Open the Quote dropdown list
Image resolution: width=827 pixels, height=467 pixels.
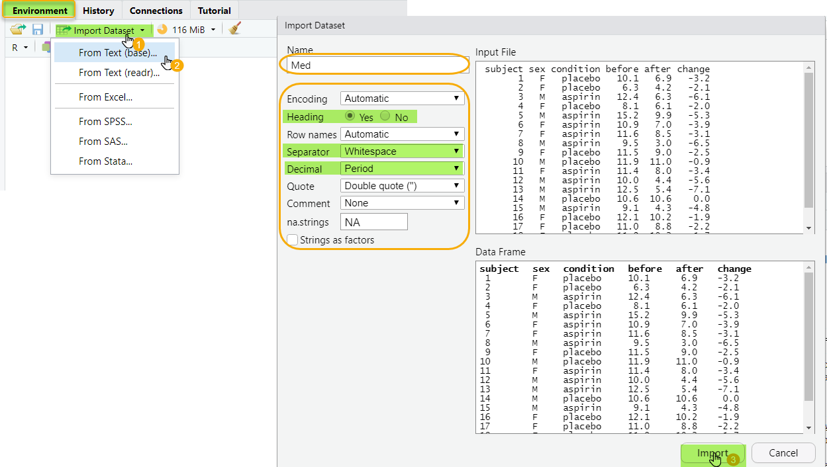tap(402, 186)
